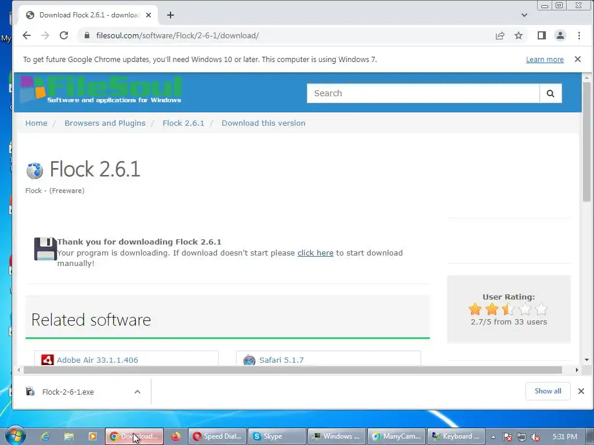Close the Download Flock 2.6.1 tab
594x445 pixels.
[x=148, y=15]
